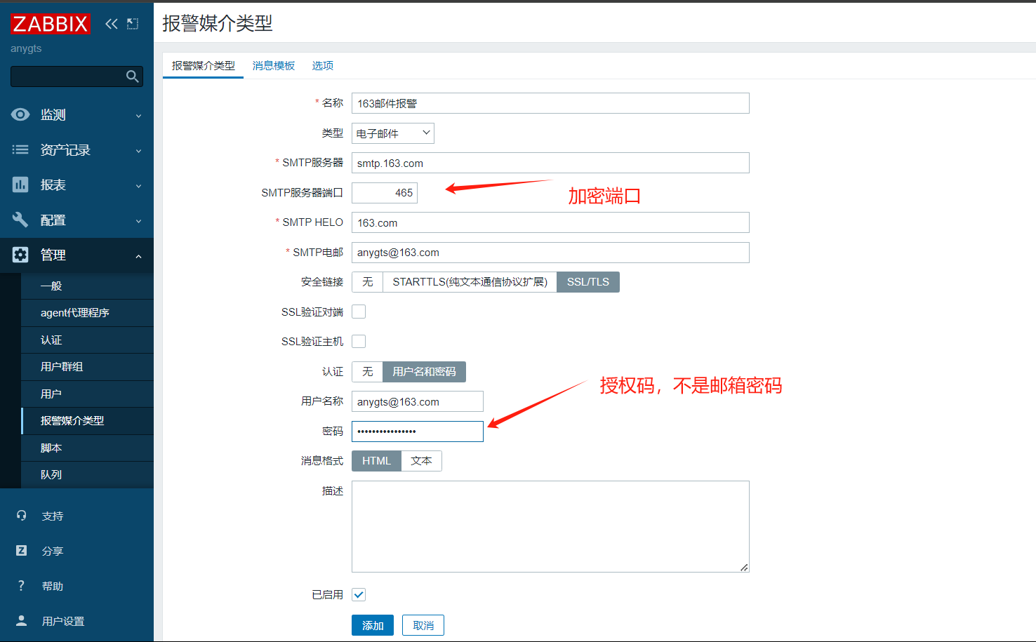This screenshot has width=1036, height=642.
Task: Select STARTTLS security connection option
Action: tap(470, 282)
